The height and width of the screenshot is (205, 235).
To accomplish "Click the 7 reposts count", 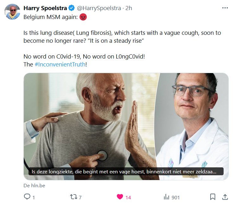I will click(80, 197).
